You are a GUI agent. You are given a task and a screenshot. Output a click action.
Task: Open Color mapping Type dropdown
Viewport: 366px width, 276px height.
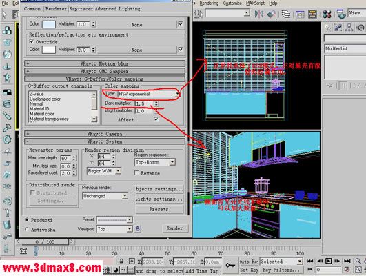pos(148,94)
